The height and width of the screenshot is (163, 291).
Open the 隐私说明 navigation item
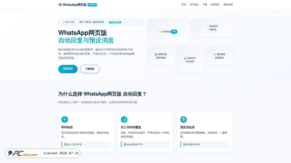click(x=228, y=5)
